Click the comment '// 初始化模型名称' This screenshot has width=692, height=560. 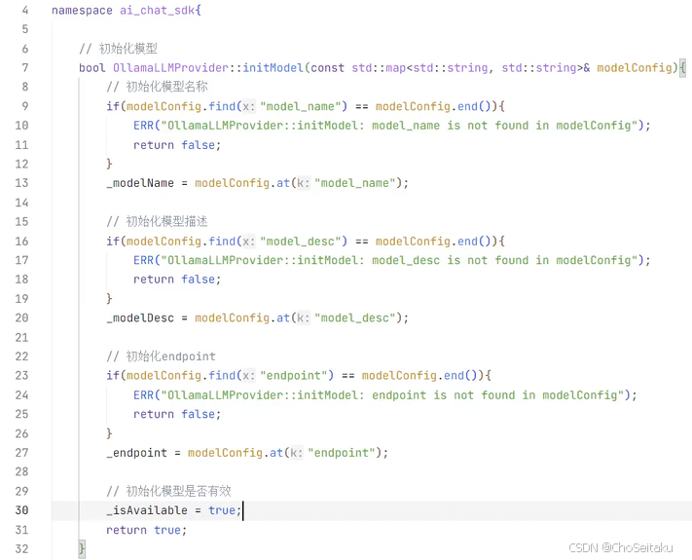[x=157, y=87]
